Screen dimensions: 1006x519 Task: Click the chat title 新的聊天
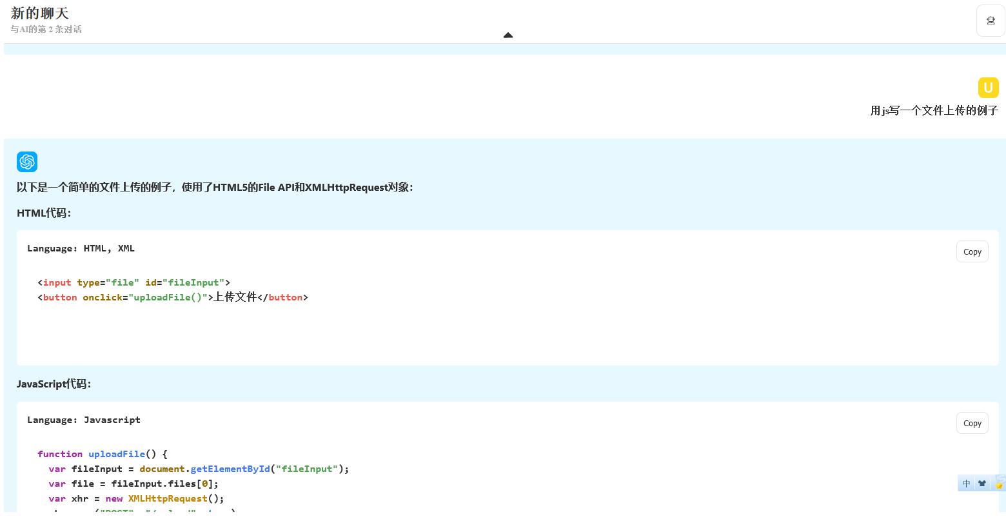[x=40, y=14]
